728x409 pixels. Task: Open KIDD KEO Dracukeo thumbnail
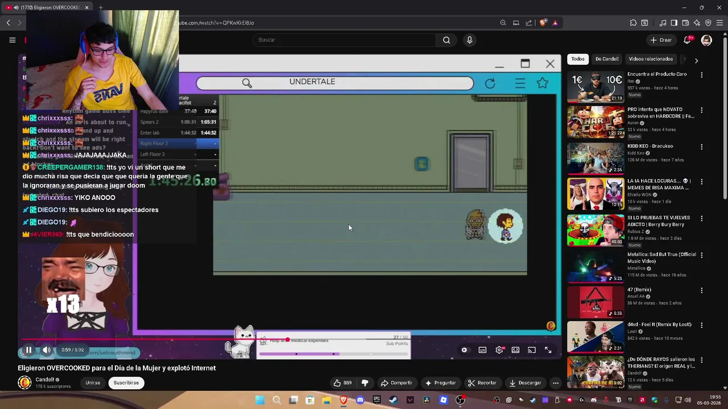coord(595,158)
